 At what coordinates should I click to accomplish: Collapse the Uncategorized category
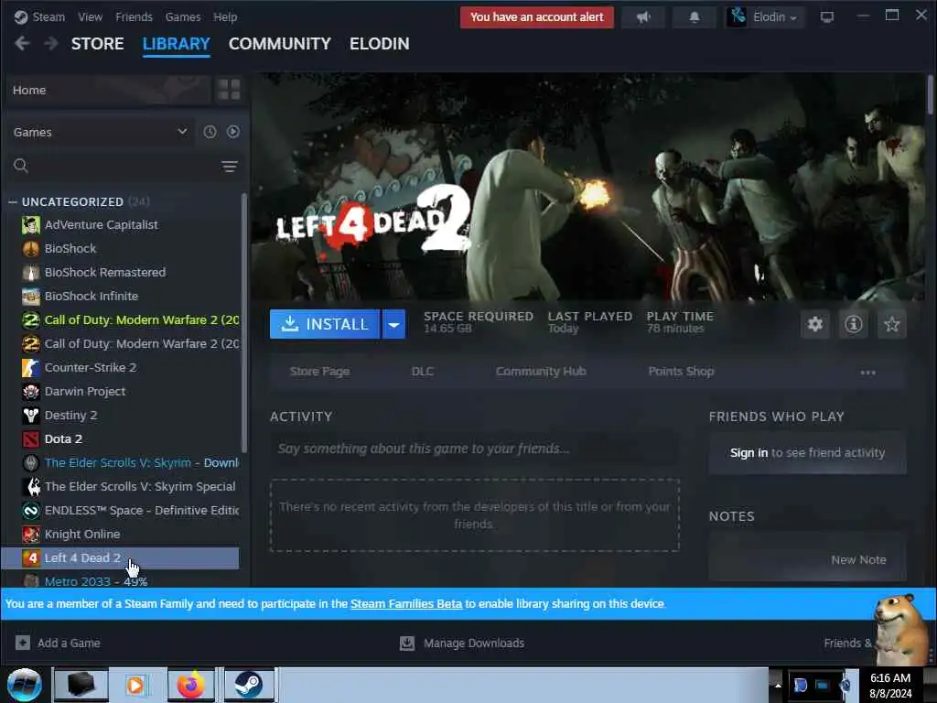point(13,202)
